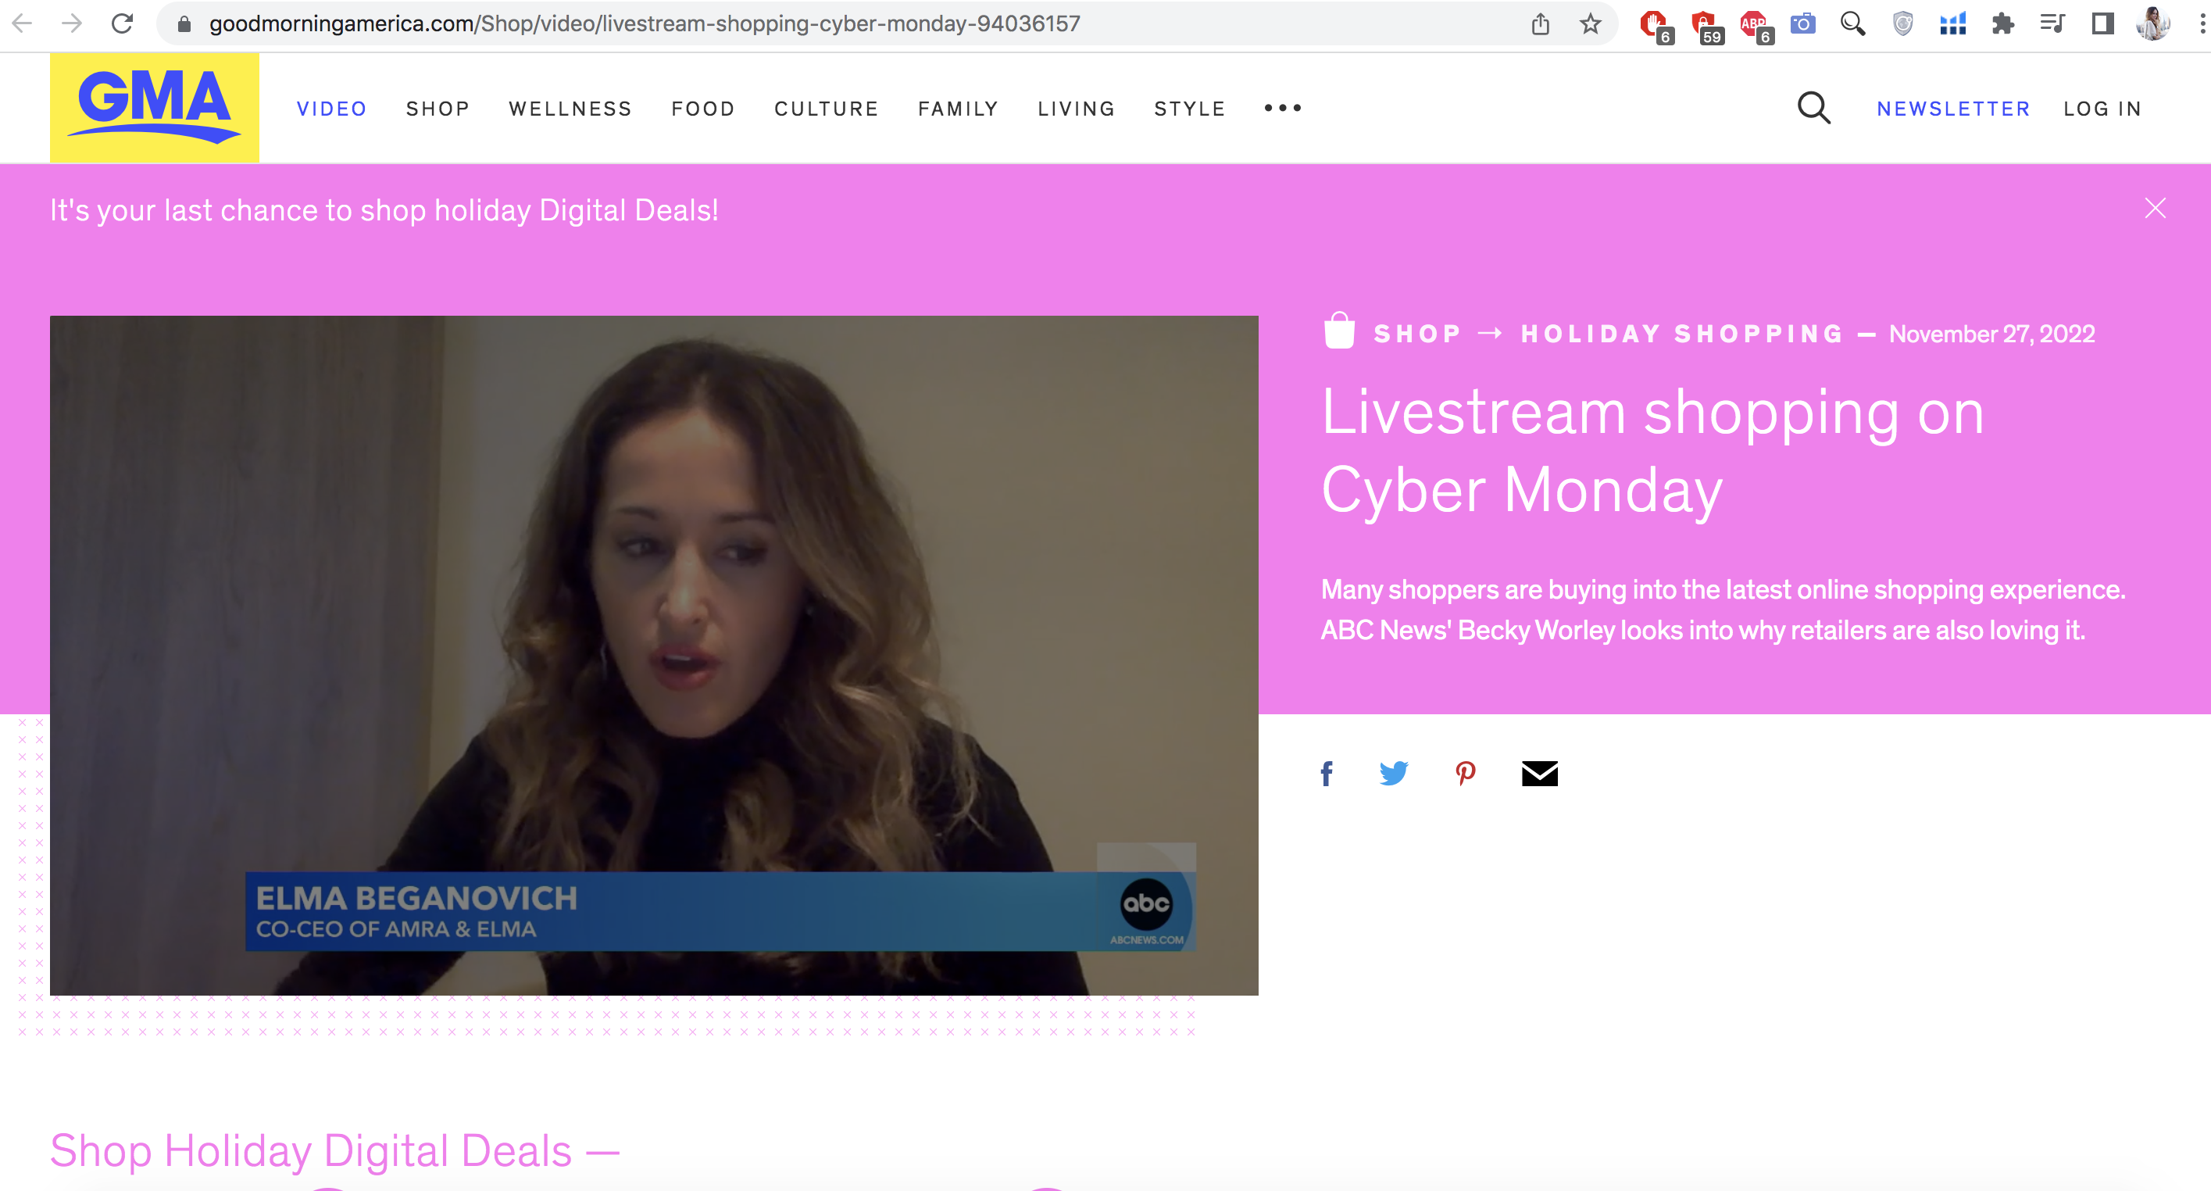Viewport: 2211px width, 1191px height.
Task: View site security info via lock icon
Action: [184, 24]
